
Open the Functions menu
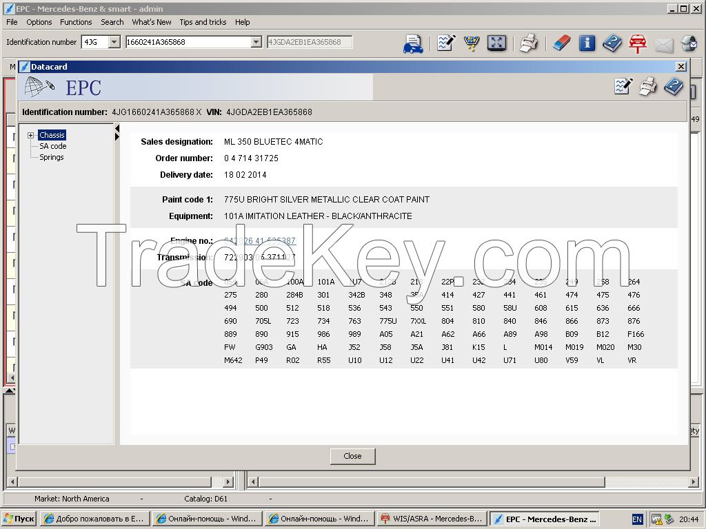pos(76,22)
